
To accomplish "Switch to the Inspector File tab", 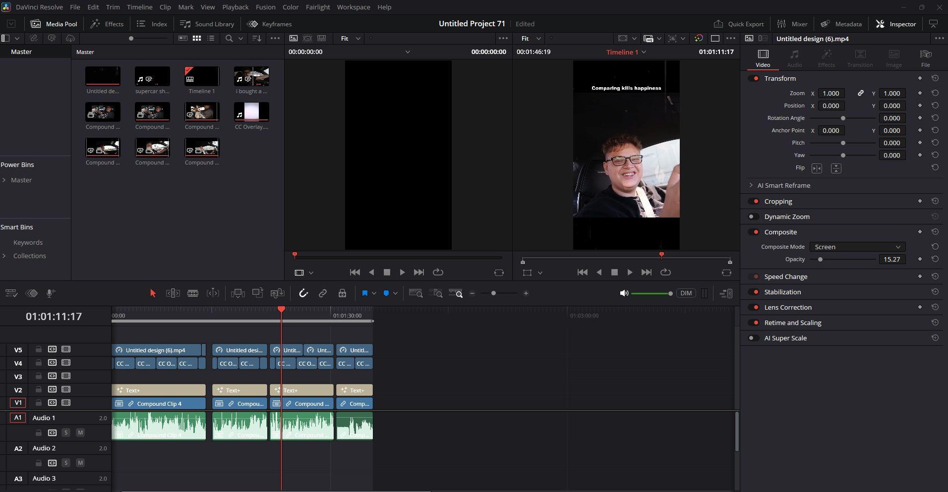I will tap(925, 58).
